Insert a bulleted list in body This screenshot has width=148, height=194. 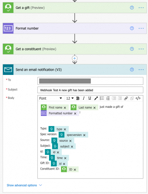(x=102, y=99)
